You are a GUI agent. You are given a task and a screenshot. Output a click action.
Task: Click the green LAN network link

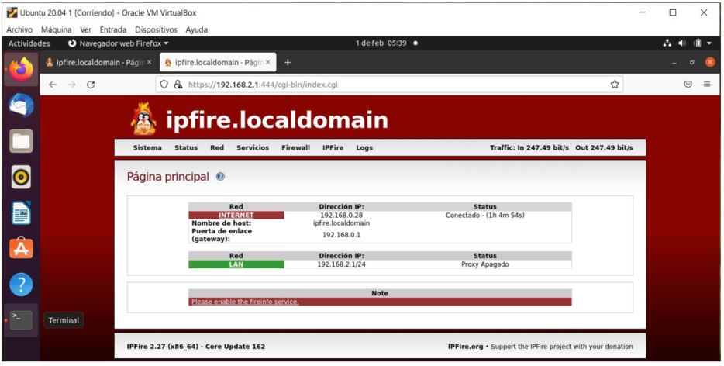pos(236,264)
